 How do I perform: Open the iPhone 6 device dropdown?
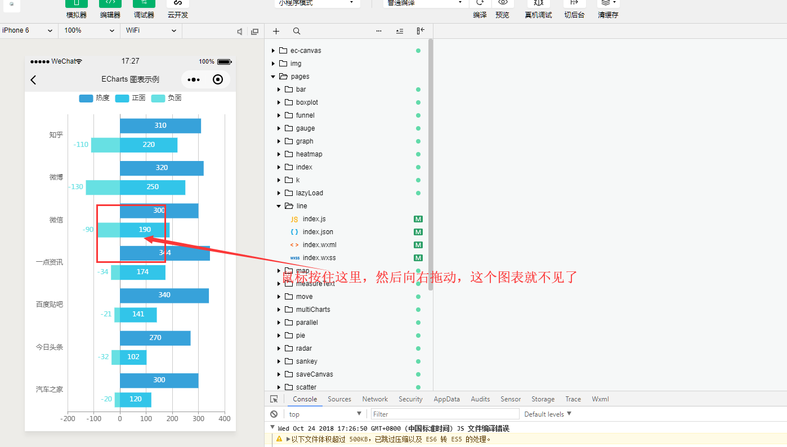pos(28,31)
